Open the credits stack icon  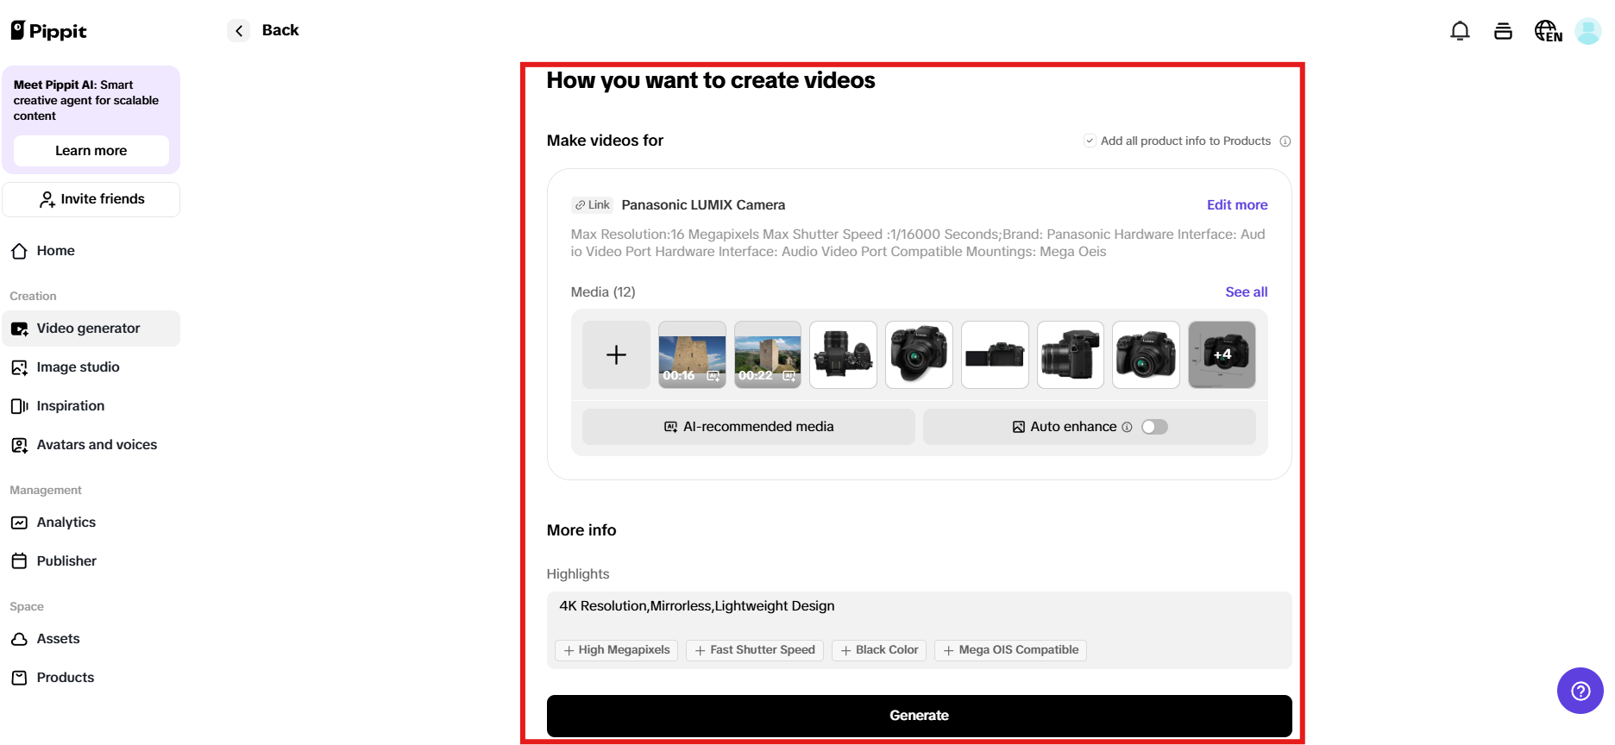1503,31
